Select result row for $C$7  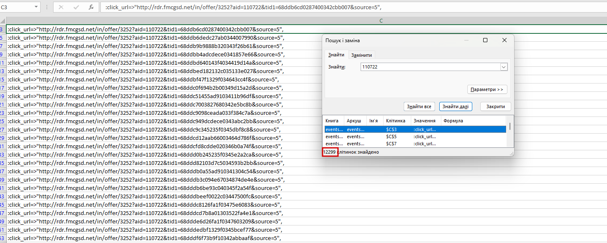(415, 144)
